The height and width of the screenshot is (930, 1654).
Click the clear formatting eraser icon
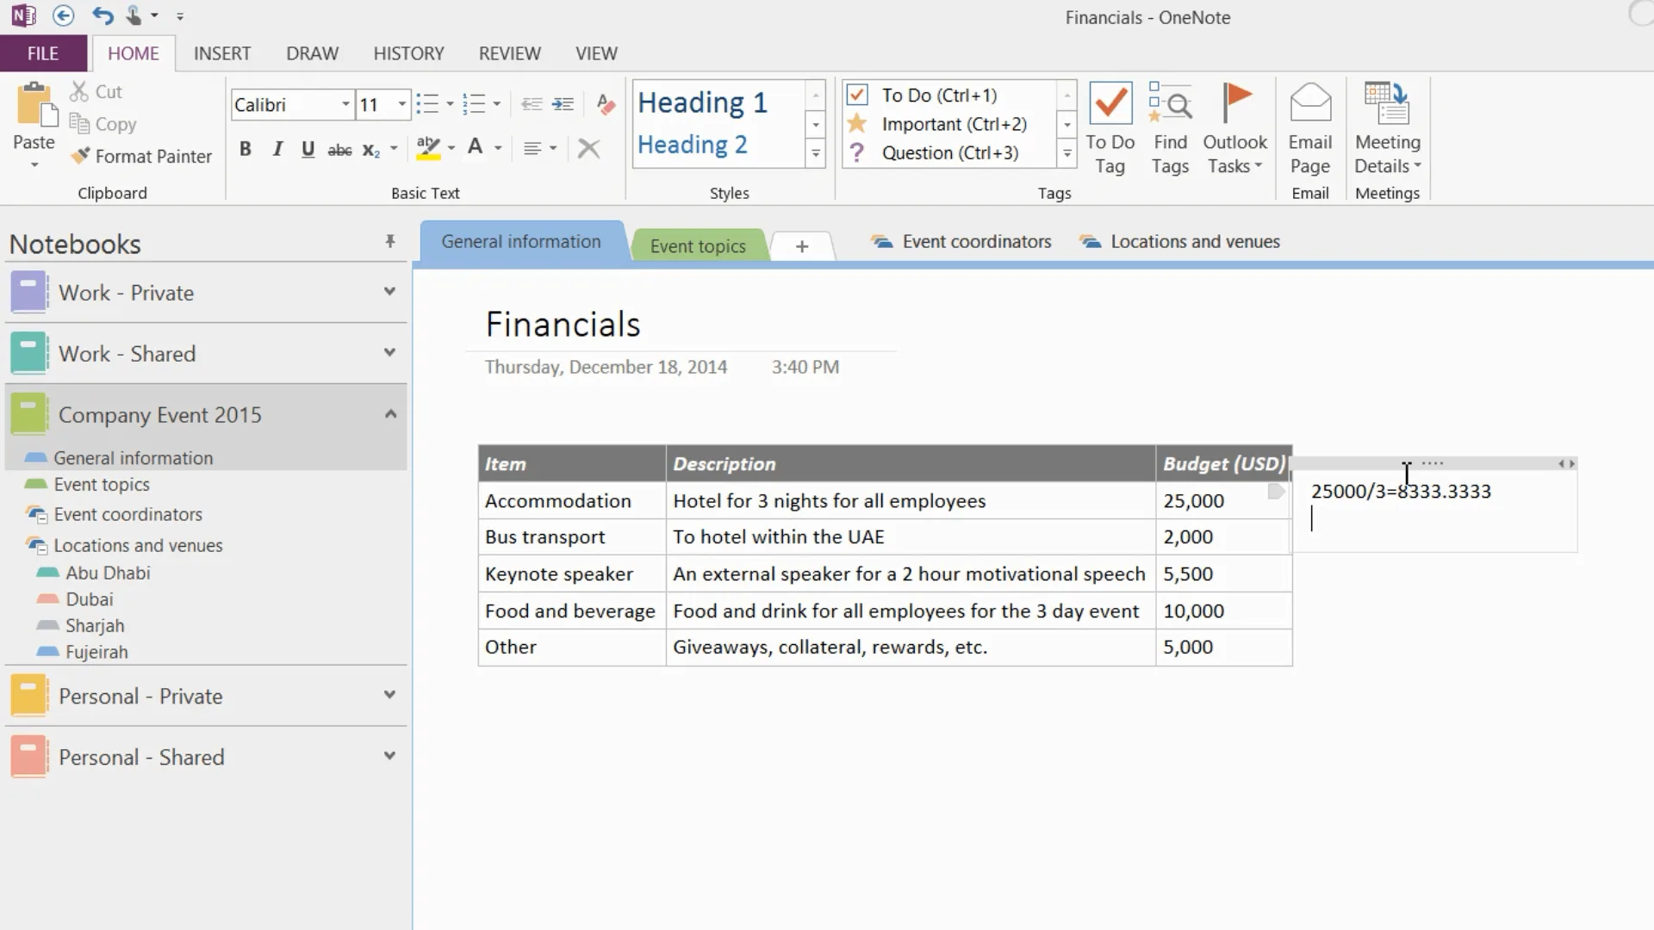tap(606, 104)
